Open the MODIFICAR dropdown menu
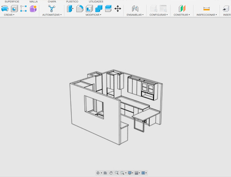231x177 pixels. 93,15
